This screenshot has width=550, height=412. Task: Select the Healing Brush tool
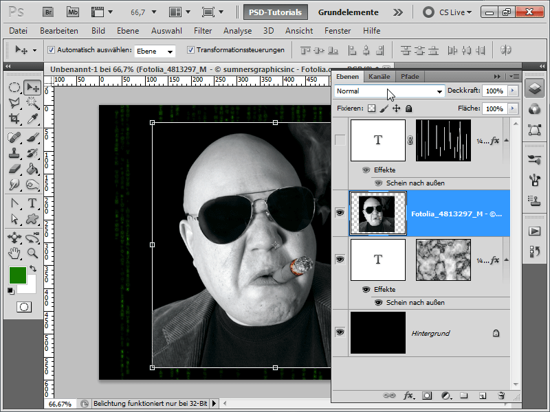(x=14, y=137)
